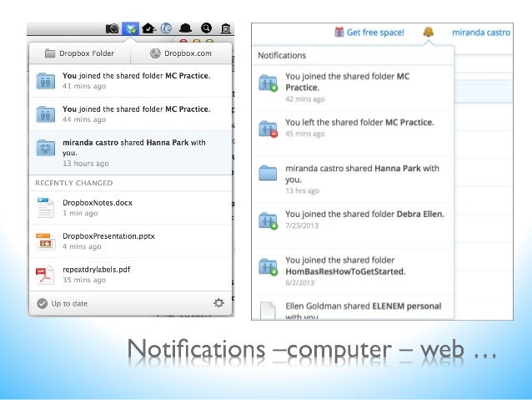Screen dimensions: 532x400
Task: Open 'joined MC Practice' notification from 41 mins ago
Action: click(131, 81)
